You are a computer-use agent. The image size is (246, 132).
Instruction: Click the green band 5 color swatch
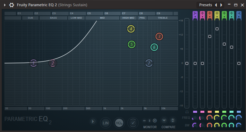click(x=224, y=112)
